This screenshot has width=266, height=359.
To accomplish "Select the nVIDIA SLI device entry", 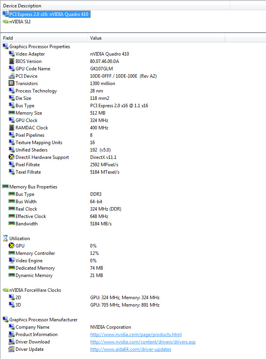I will pyautogui.click(x=20, y=22).
